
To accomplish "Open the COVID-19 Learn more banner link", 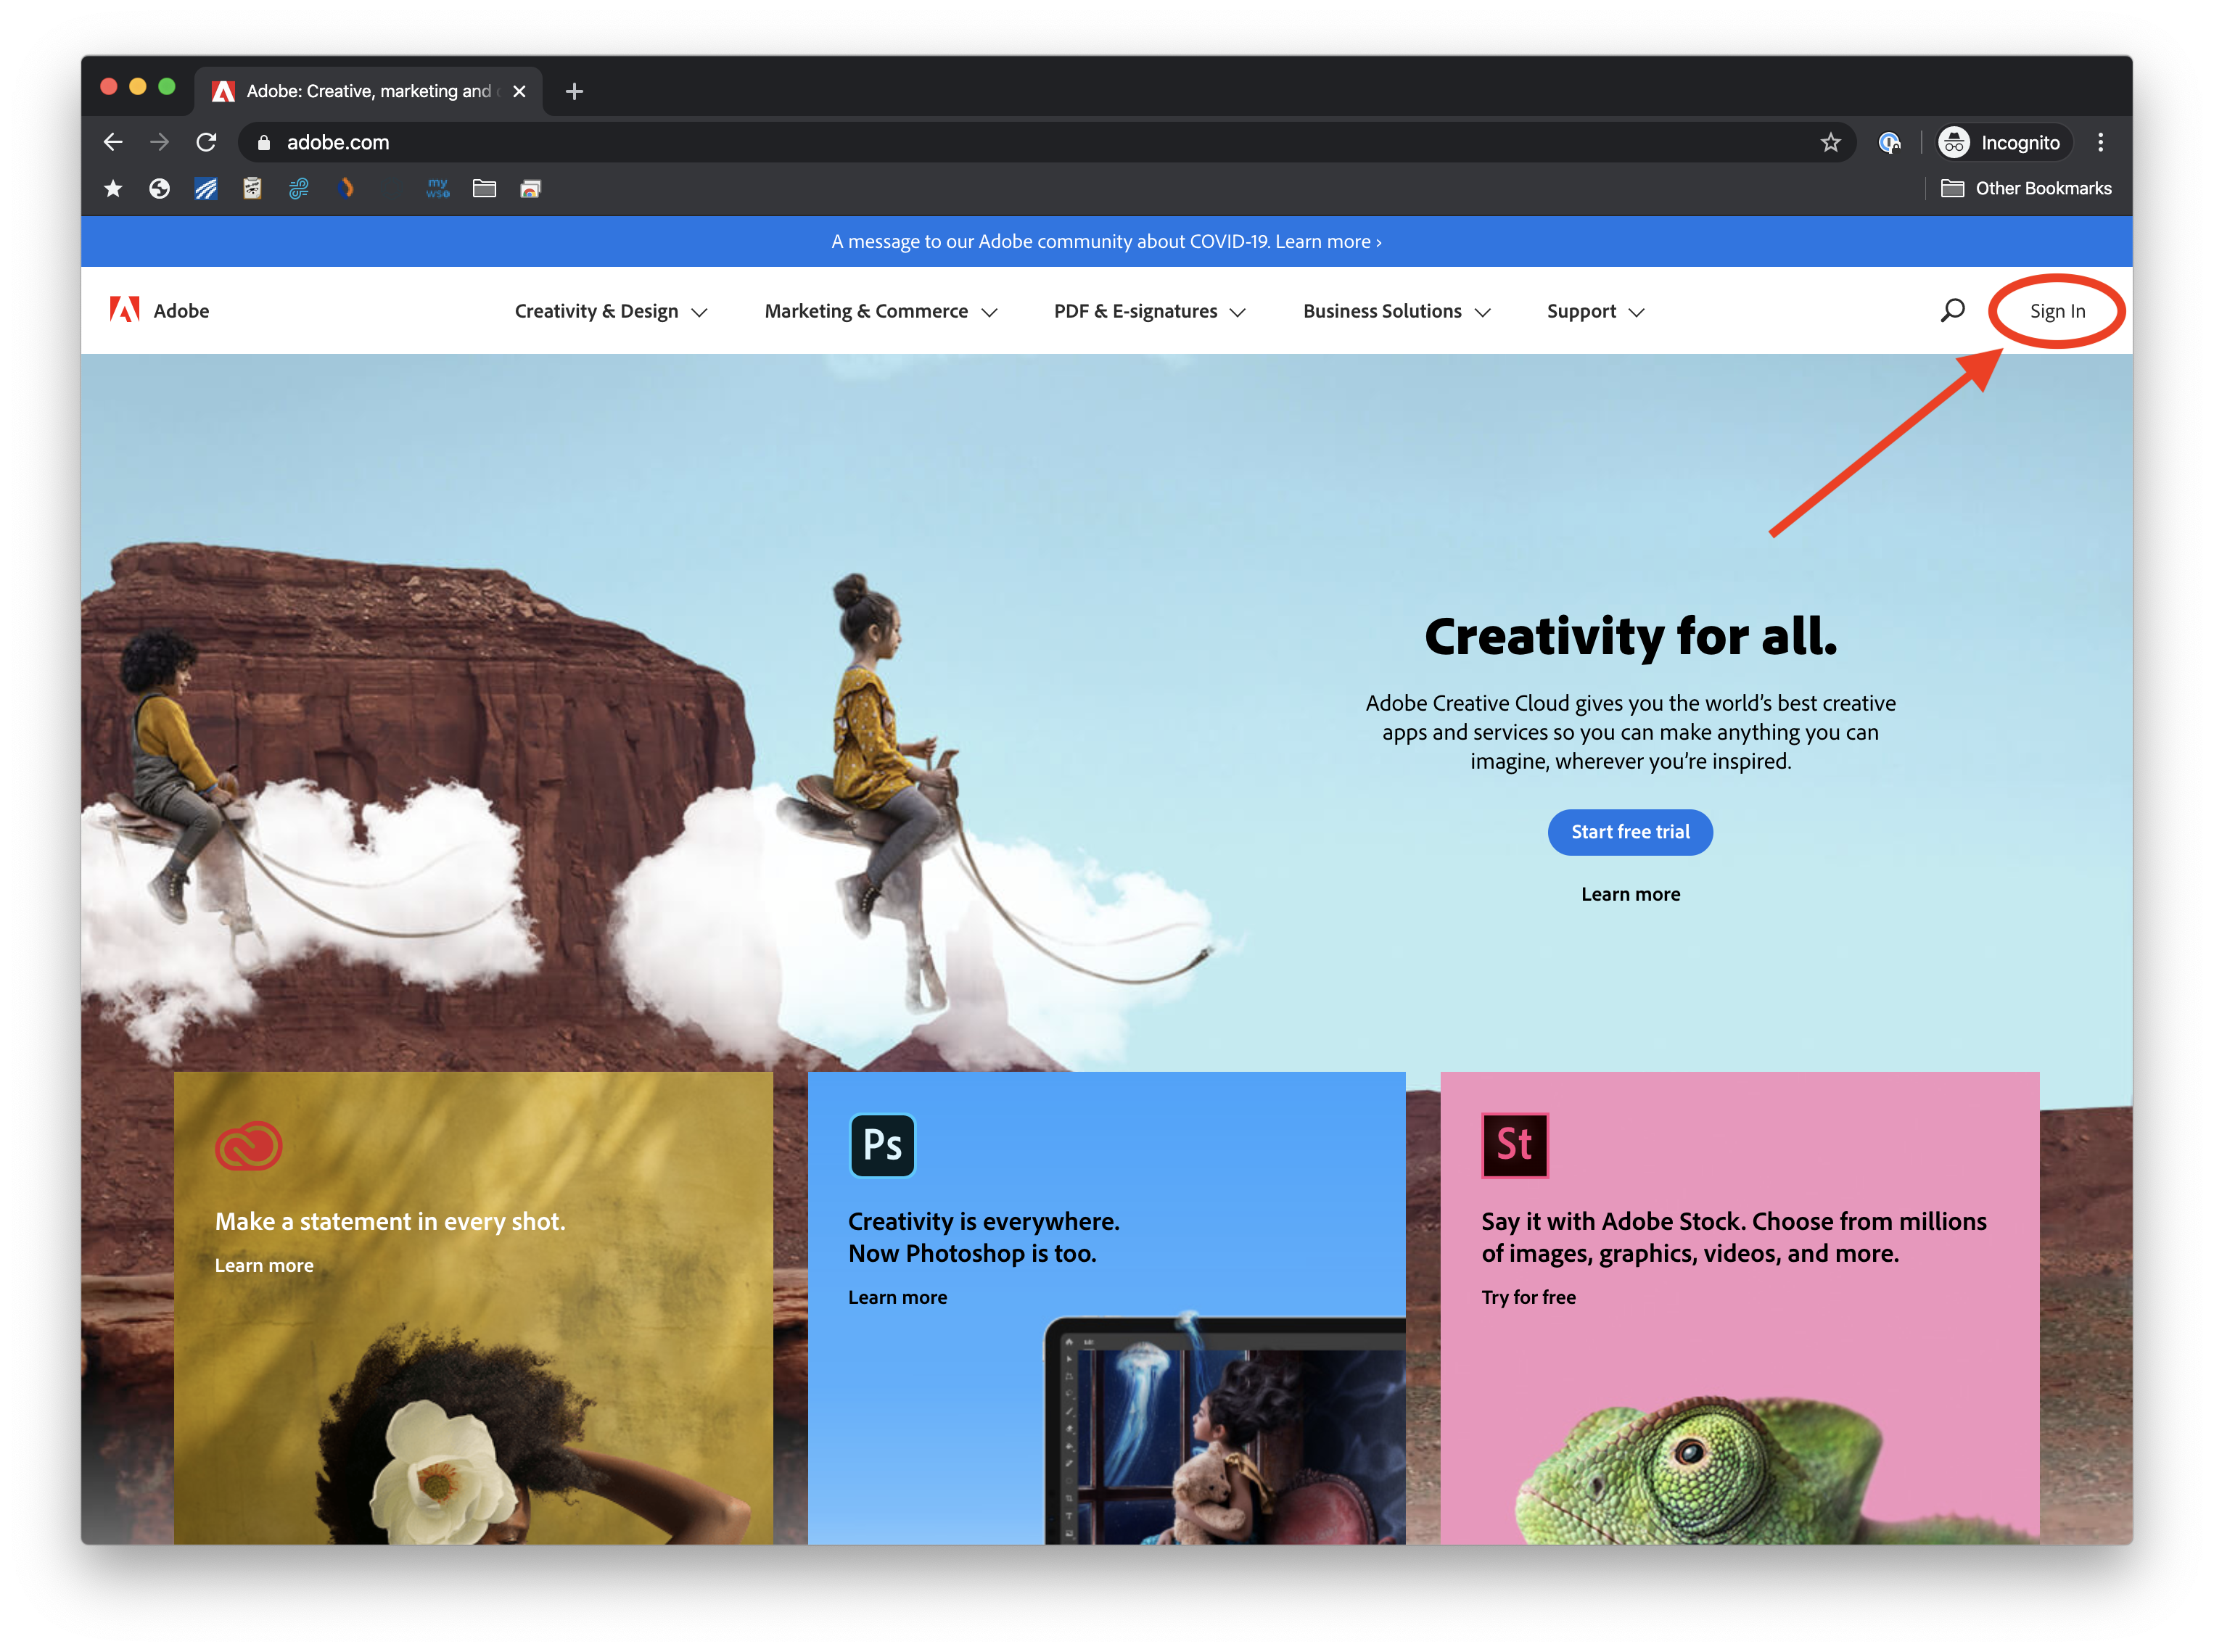I will (x=1328, y=241).
